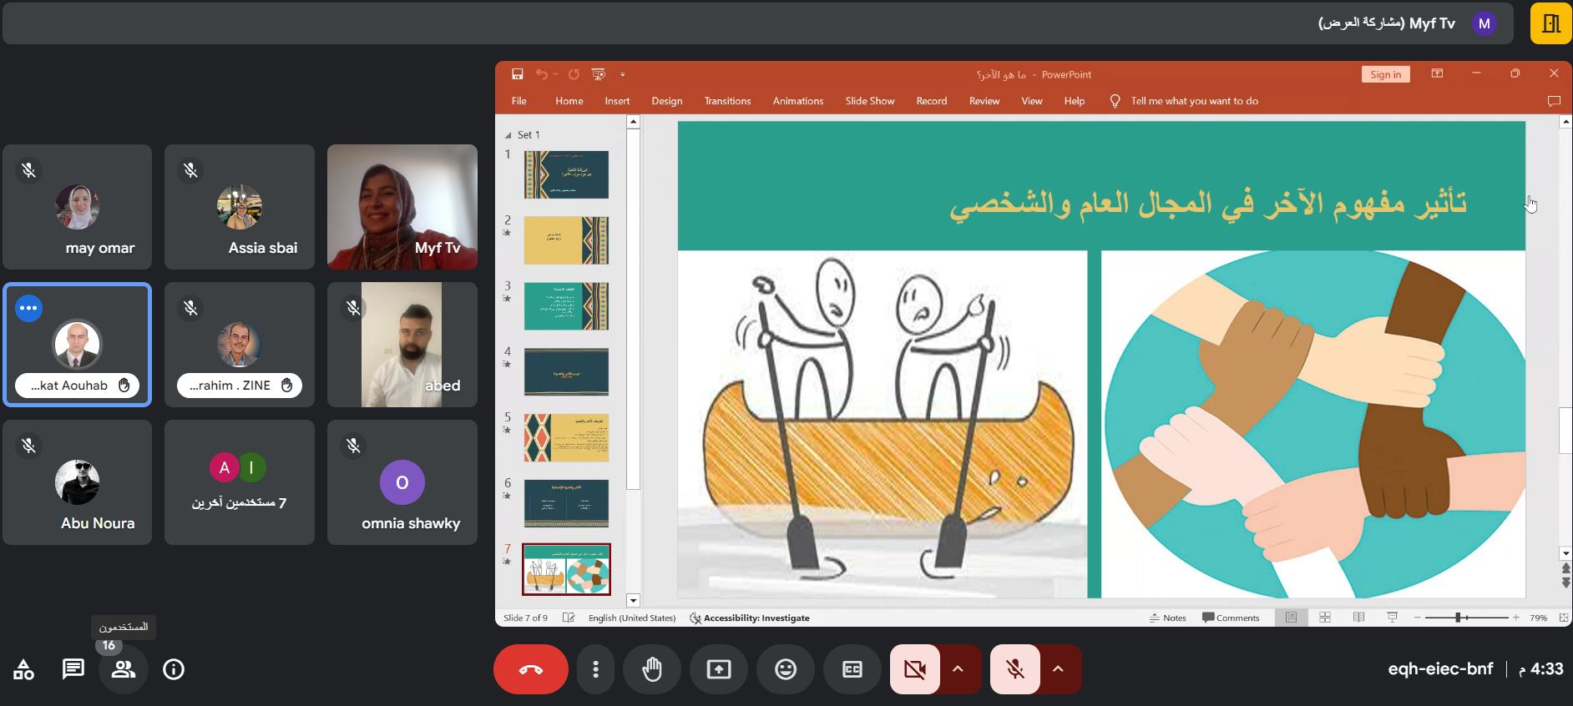The image size is (1573, 706).
Task: Adjust the zoom slider handle
Action: (1458, 618)
